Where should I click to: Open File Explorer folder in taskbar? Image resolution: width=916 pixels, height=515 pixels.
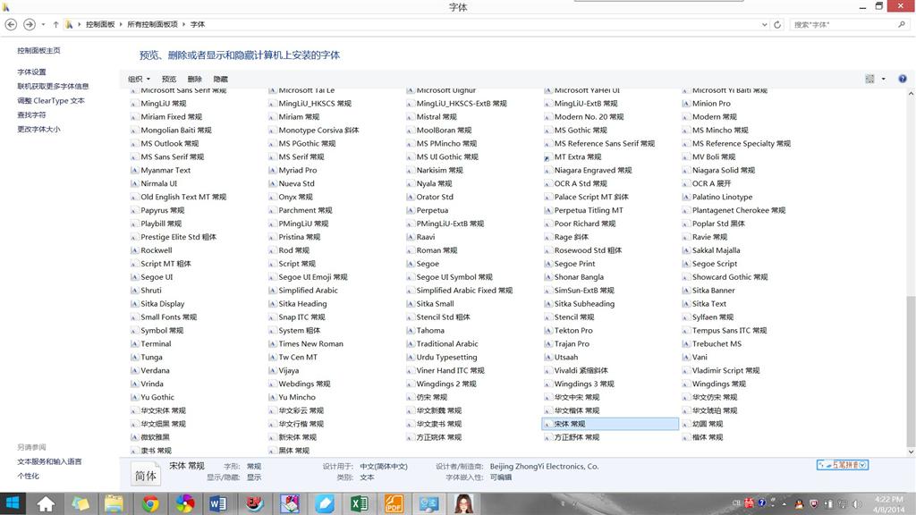[x=114, y=503]
